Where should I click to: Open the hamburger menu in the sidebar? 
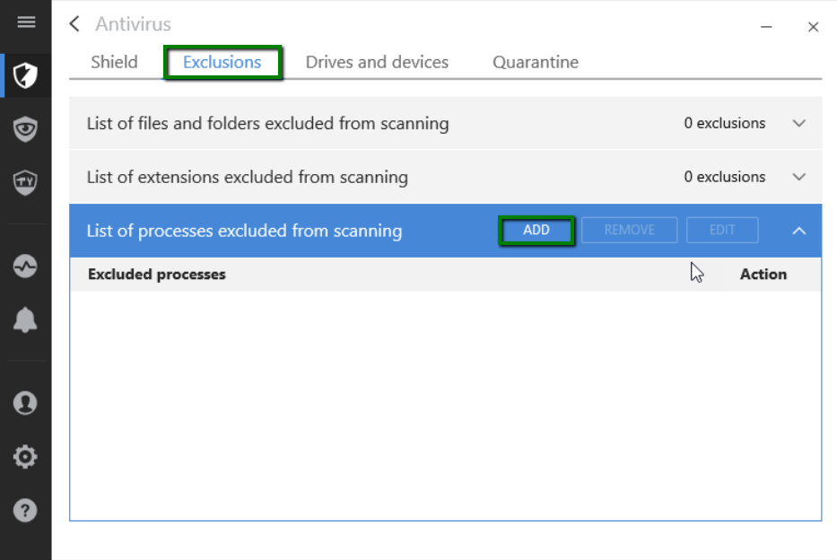pos(26,22)
